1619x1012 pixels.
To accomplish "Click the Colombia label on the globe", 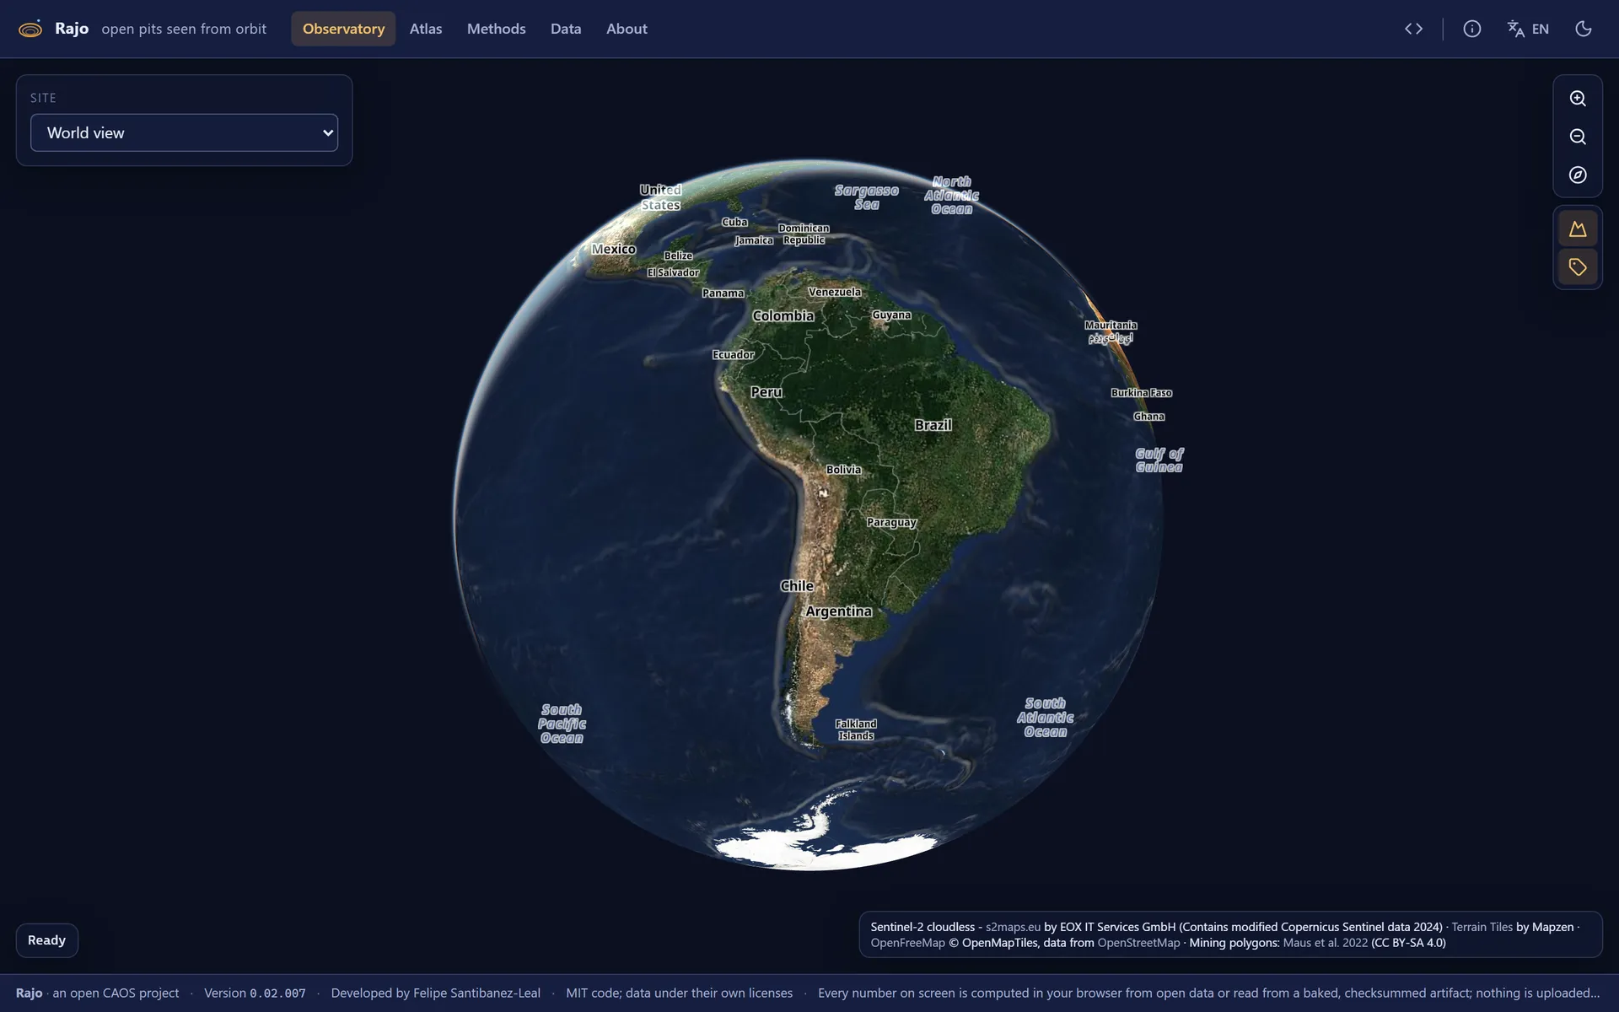I will [x=783, y=316].
